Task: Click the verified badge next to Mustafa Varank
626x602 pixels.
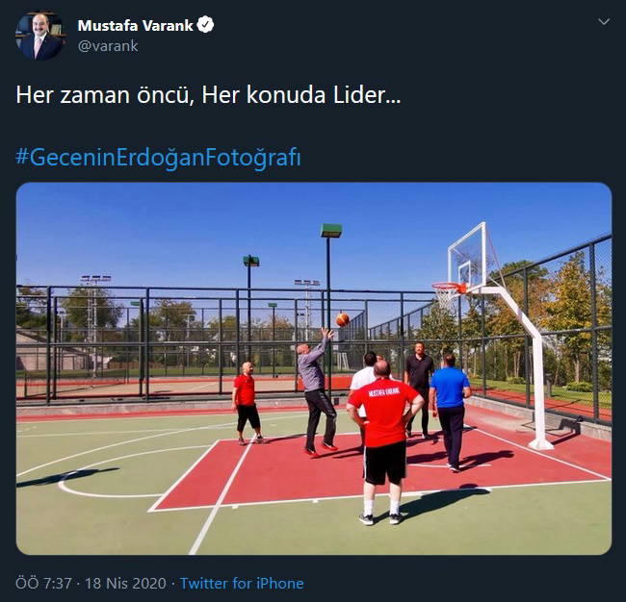Action: 205,25
